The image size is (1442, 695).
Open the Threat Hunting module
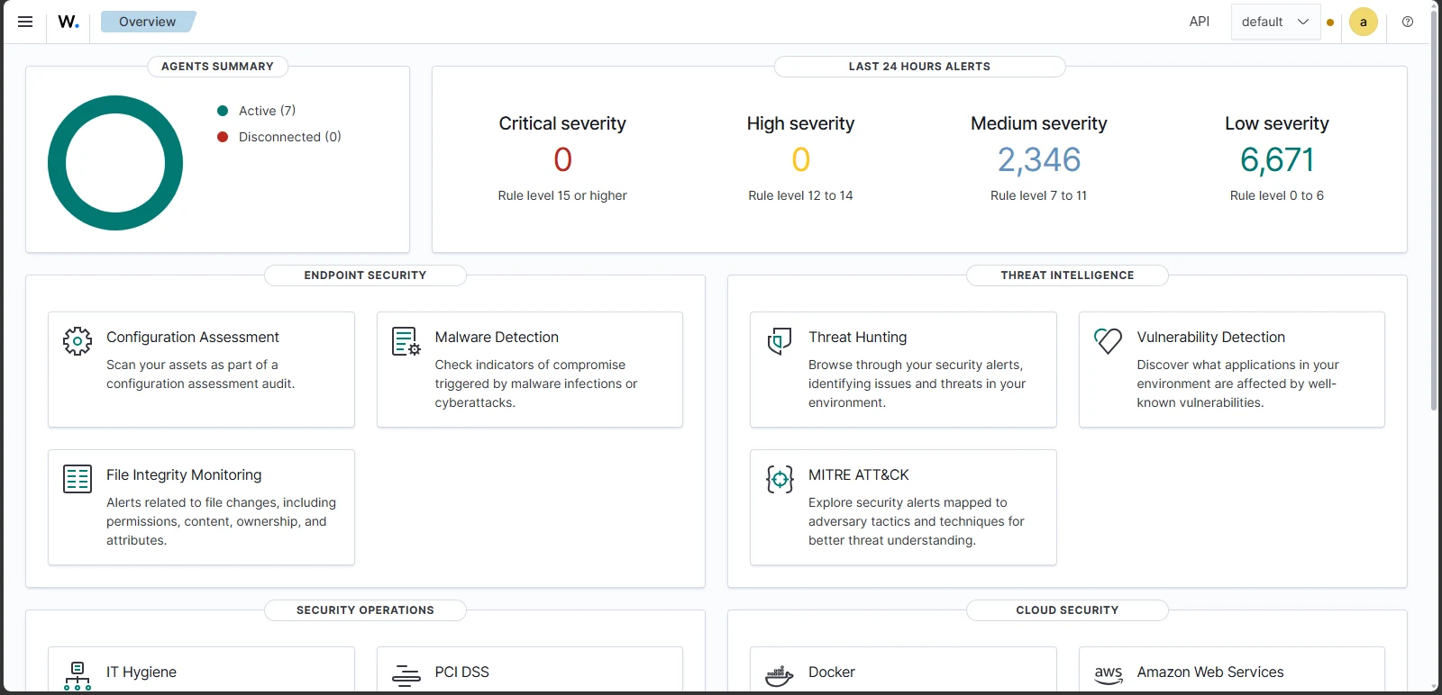pos(903,369)
